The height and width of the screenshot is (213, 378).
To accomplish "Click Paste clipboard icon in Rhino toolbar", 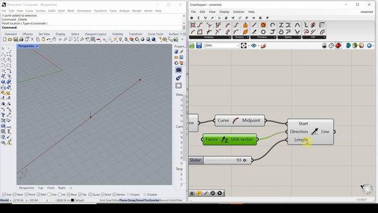I will tap(43, 40).
